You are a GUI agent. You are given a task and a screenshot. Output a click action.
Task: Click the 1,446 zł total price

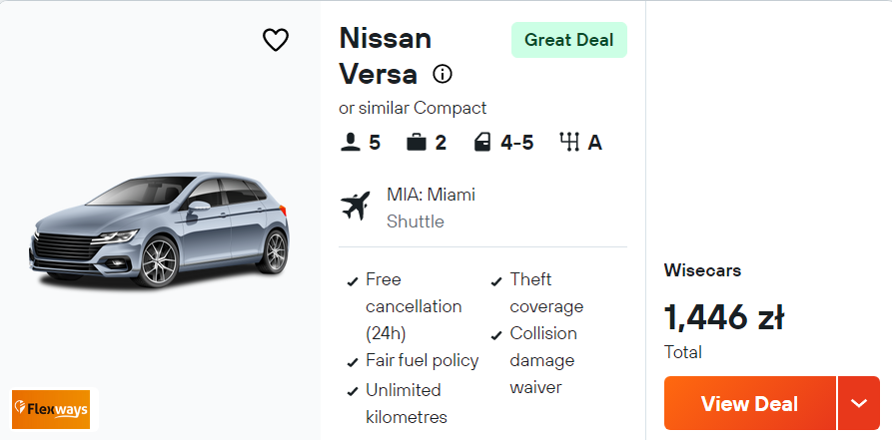[723, 317]
